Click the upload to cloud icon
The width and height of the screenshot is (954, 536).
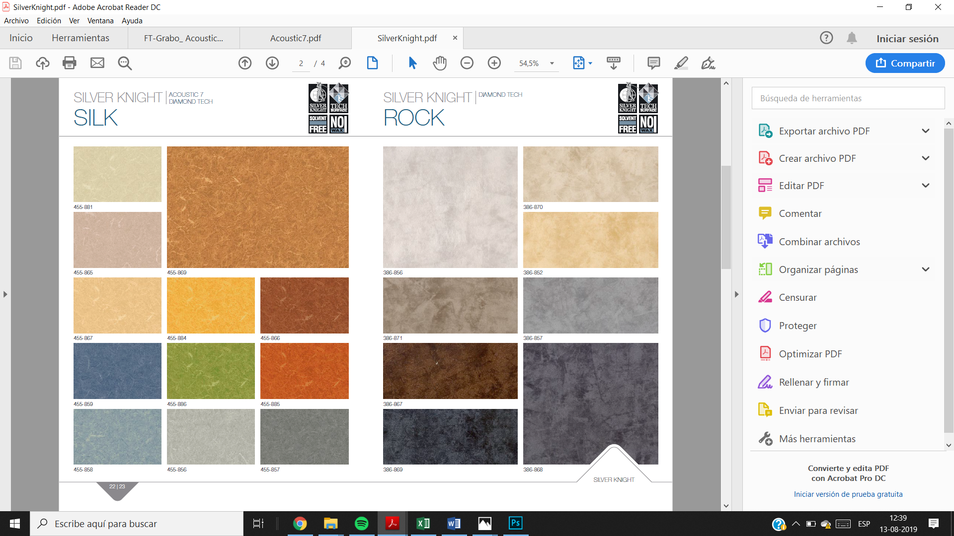click(x=43, y=63)
